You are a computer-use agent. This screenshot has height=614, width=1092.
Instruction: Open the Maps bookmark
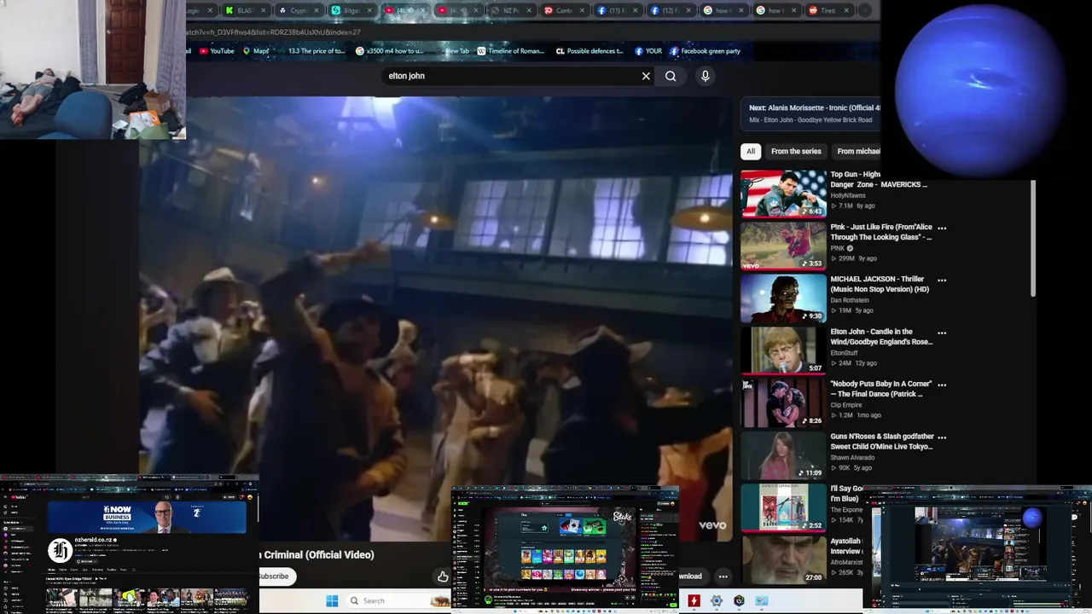tap(256, 51)
